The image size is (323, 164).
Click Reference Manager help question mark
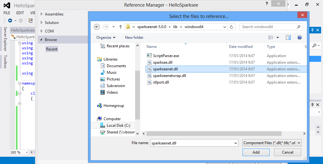point(267,3)
